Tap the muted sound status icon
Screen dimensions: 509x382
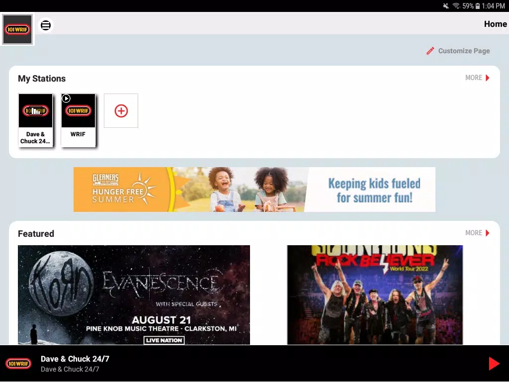446,6
